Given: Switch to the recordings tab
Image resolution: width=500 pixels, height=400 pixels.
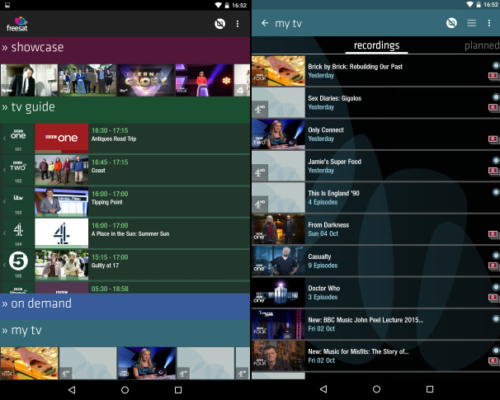Looking at the screenshot, I should point(376,45).
